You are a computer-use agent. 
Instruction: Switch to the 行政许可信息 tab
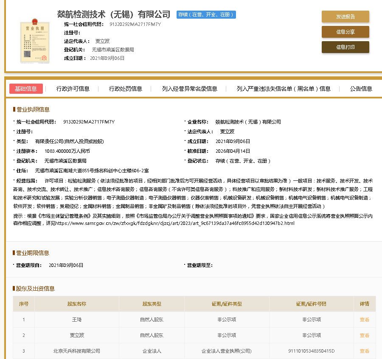click(x=73, y=89)
